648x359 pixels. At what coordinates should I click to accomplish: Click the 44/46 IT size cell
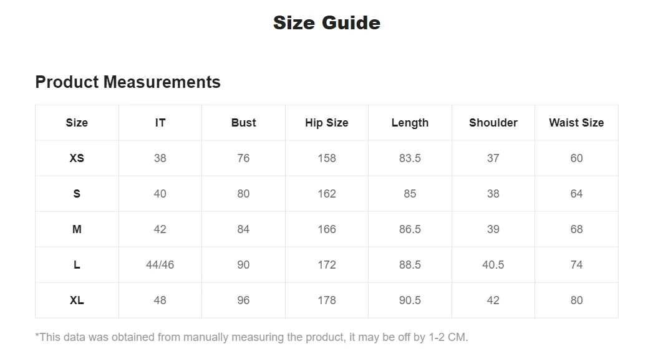(x=160, y=265)
